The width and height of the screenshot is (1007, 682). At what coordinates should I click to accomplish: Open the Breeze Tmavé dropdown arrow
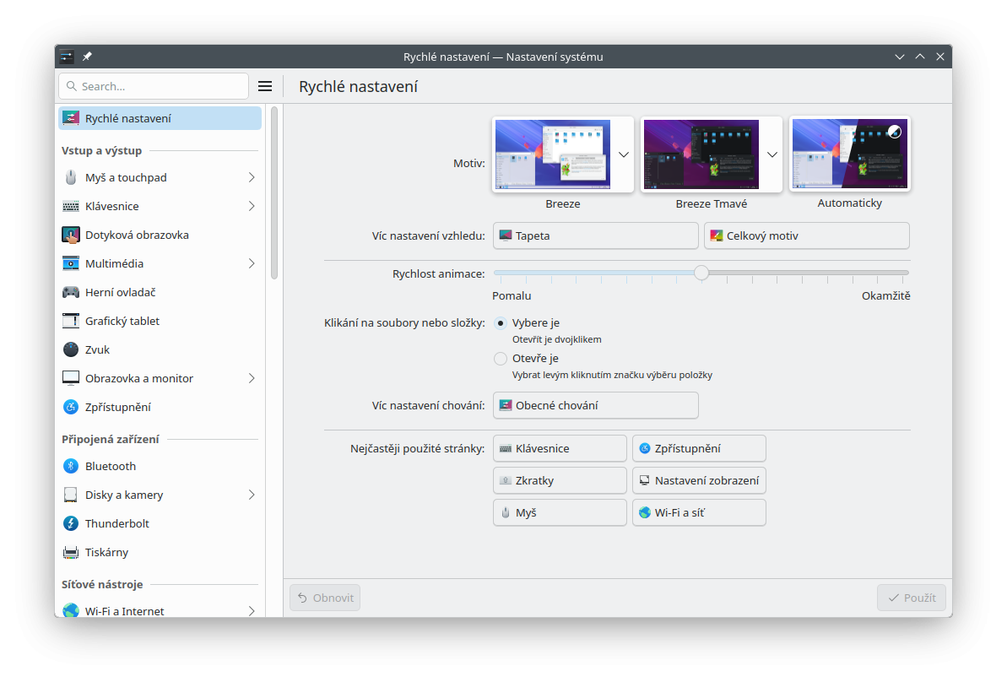click(x=772, y=154)
